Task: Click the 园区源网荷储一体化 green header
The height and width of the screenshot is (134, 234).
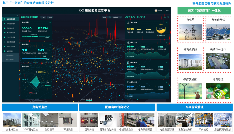Action: pyautogui.click(x=204, y=11)
